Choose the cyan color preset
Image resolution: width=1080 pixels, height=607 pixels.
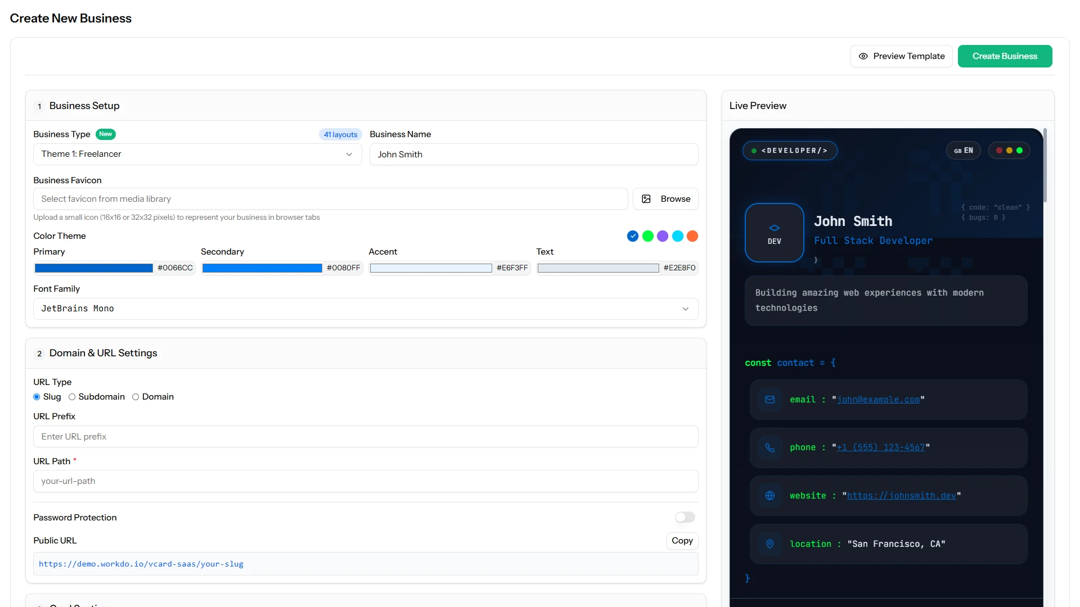point(678,236)
